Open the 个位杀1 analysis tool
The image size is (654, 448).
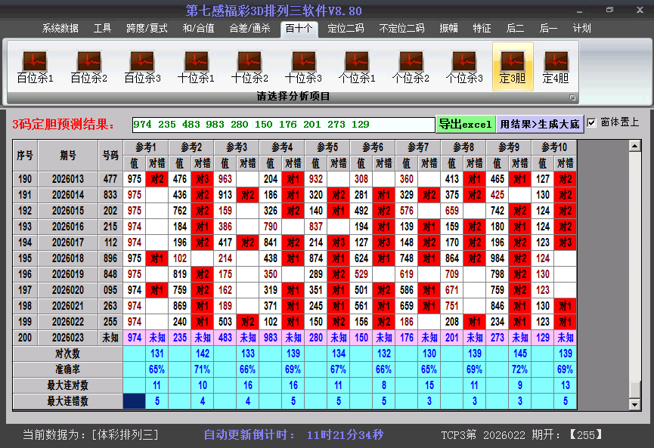[x=356, y=63]
